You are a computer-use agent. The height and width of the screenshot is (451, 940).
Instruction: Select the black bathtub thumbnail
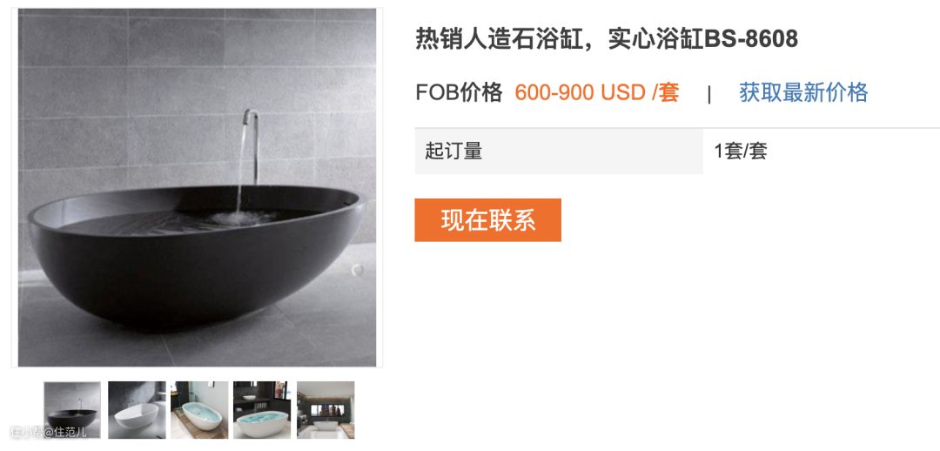[x=72, y=409]
